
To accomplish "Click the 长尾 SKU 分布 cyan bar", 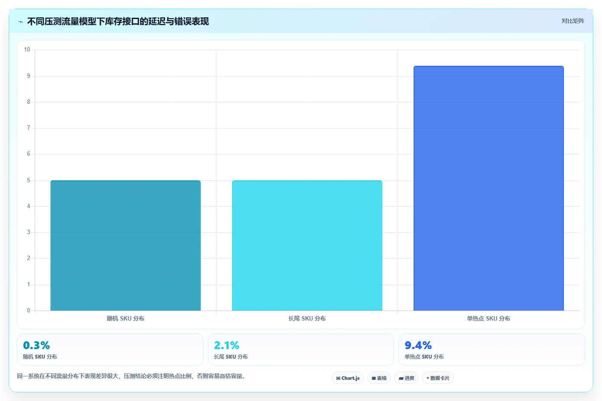I will (x=307, y=245).
